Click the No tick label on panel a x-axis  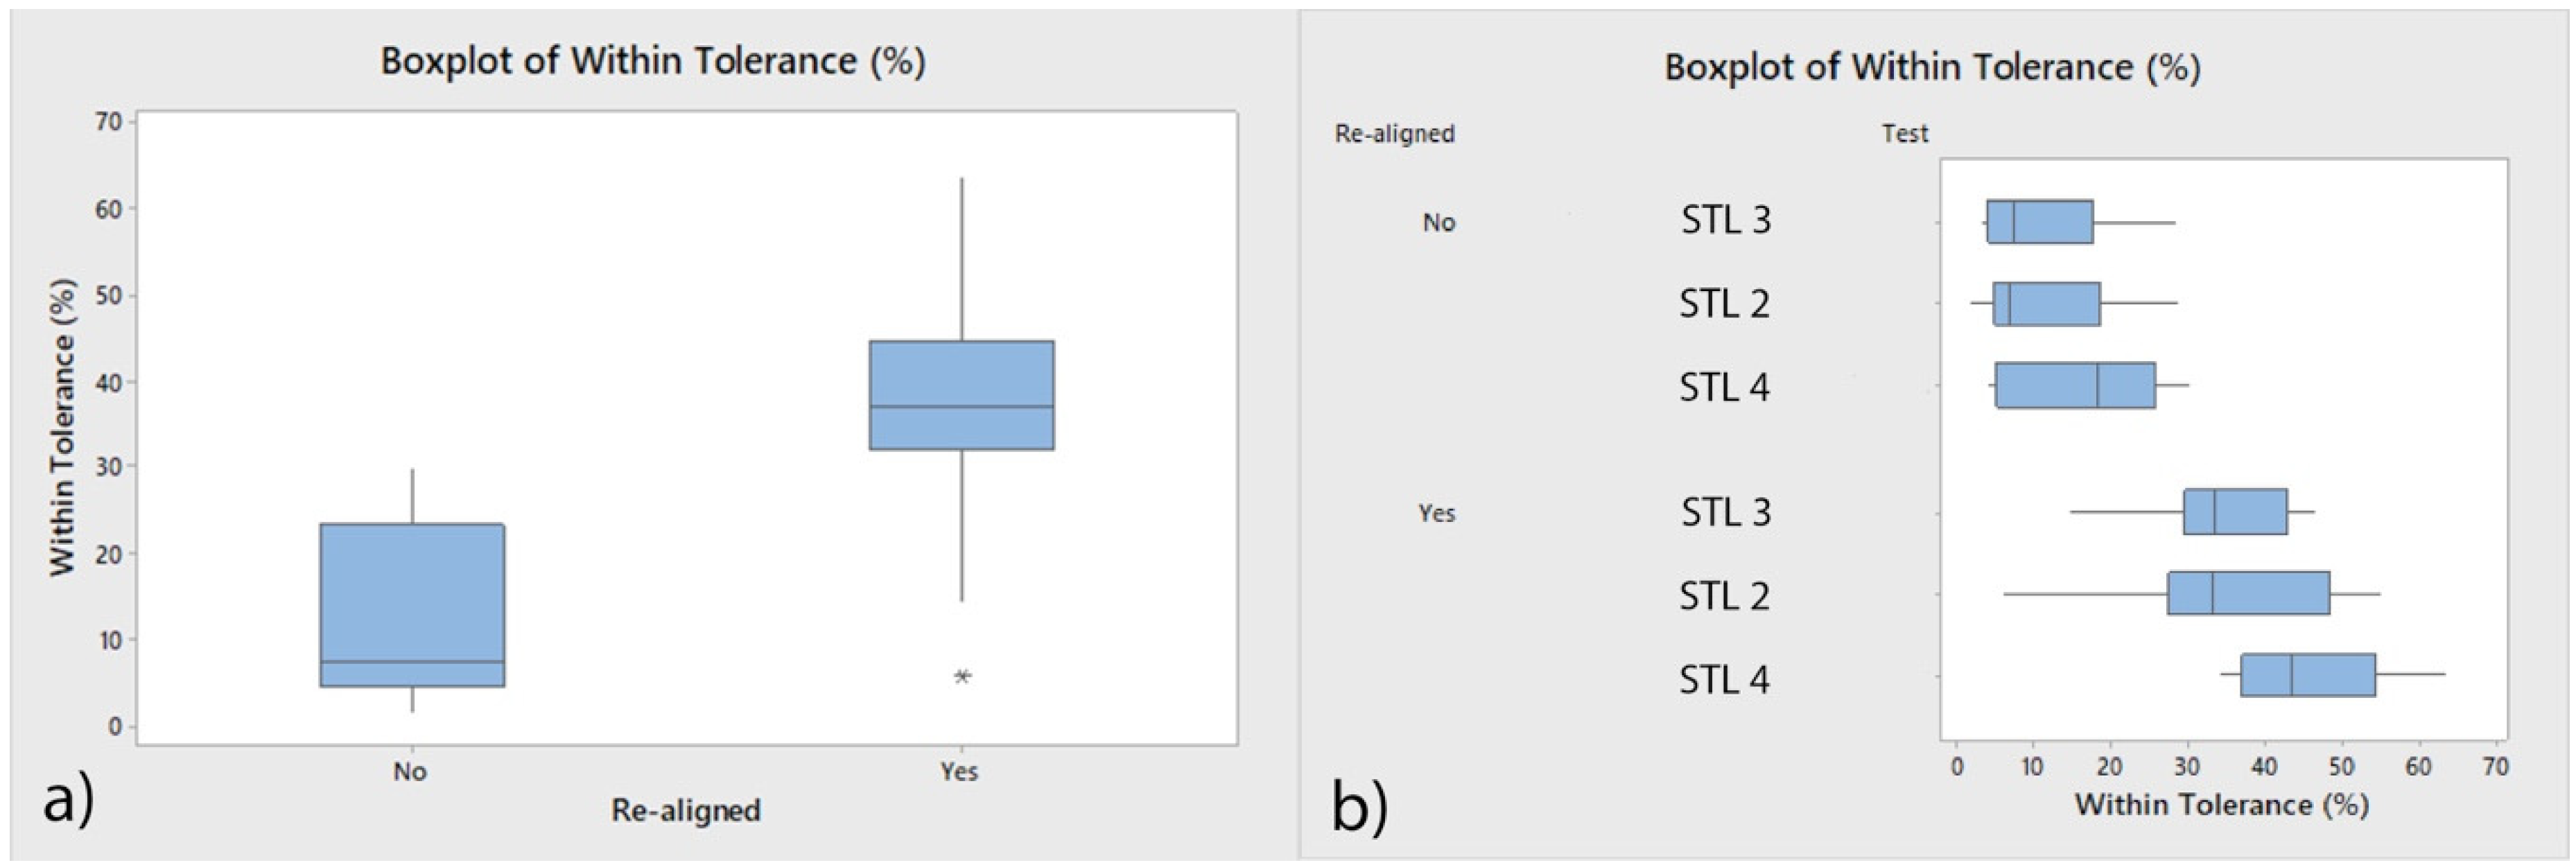410,771
